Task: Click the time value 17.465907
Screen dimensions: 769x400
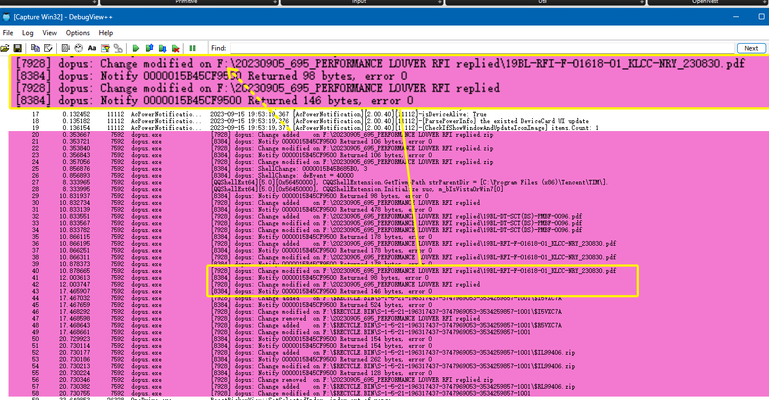Action: 74,291
